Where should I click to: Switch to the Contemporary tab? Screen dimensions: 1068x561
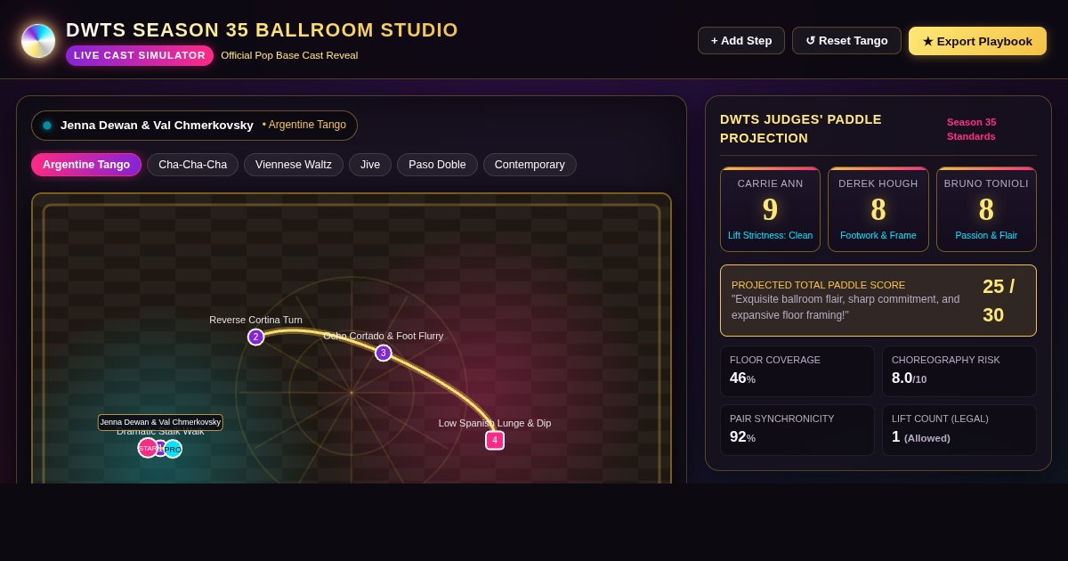pos(530,165)
